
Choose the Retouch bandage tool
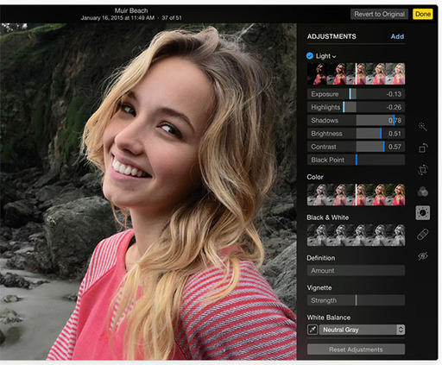pyautogui.click(x=423, y=235)
